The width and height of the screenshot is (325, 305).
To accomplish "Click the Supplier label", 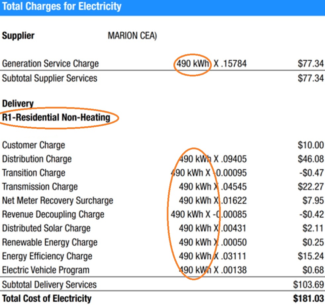I will (18, 36).
